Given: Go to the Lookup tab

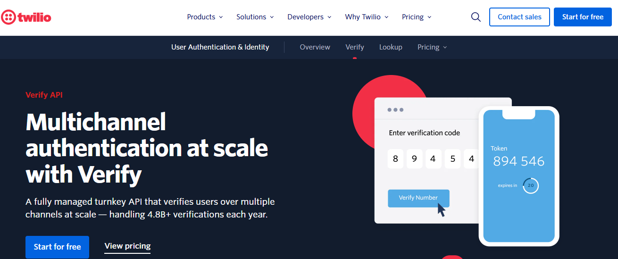Looking at the screenshot, I should 391,47.
